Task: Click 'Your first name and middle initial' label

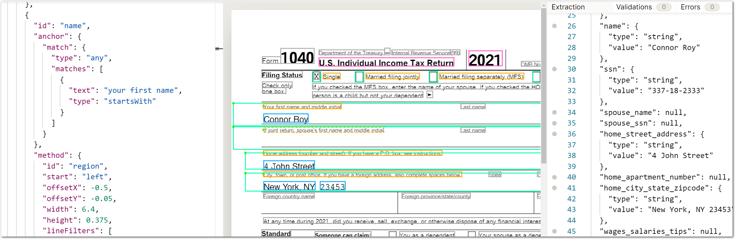Action: coord(302,106)
